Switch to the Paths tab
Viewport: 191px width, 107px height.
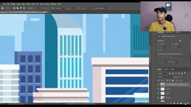coord(172,69)
